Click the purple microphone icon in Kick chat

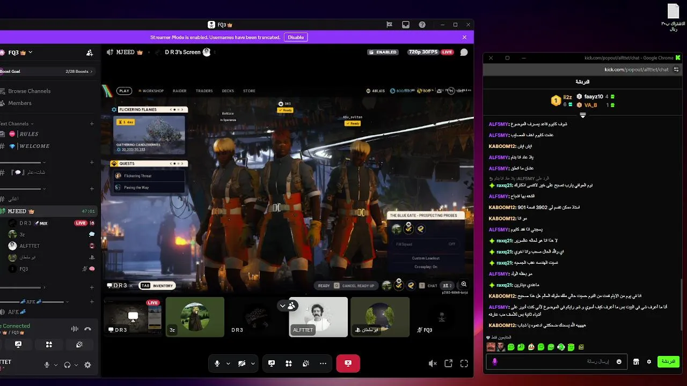pyautogui.click(x=494, y=362)
